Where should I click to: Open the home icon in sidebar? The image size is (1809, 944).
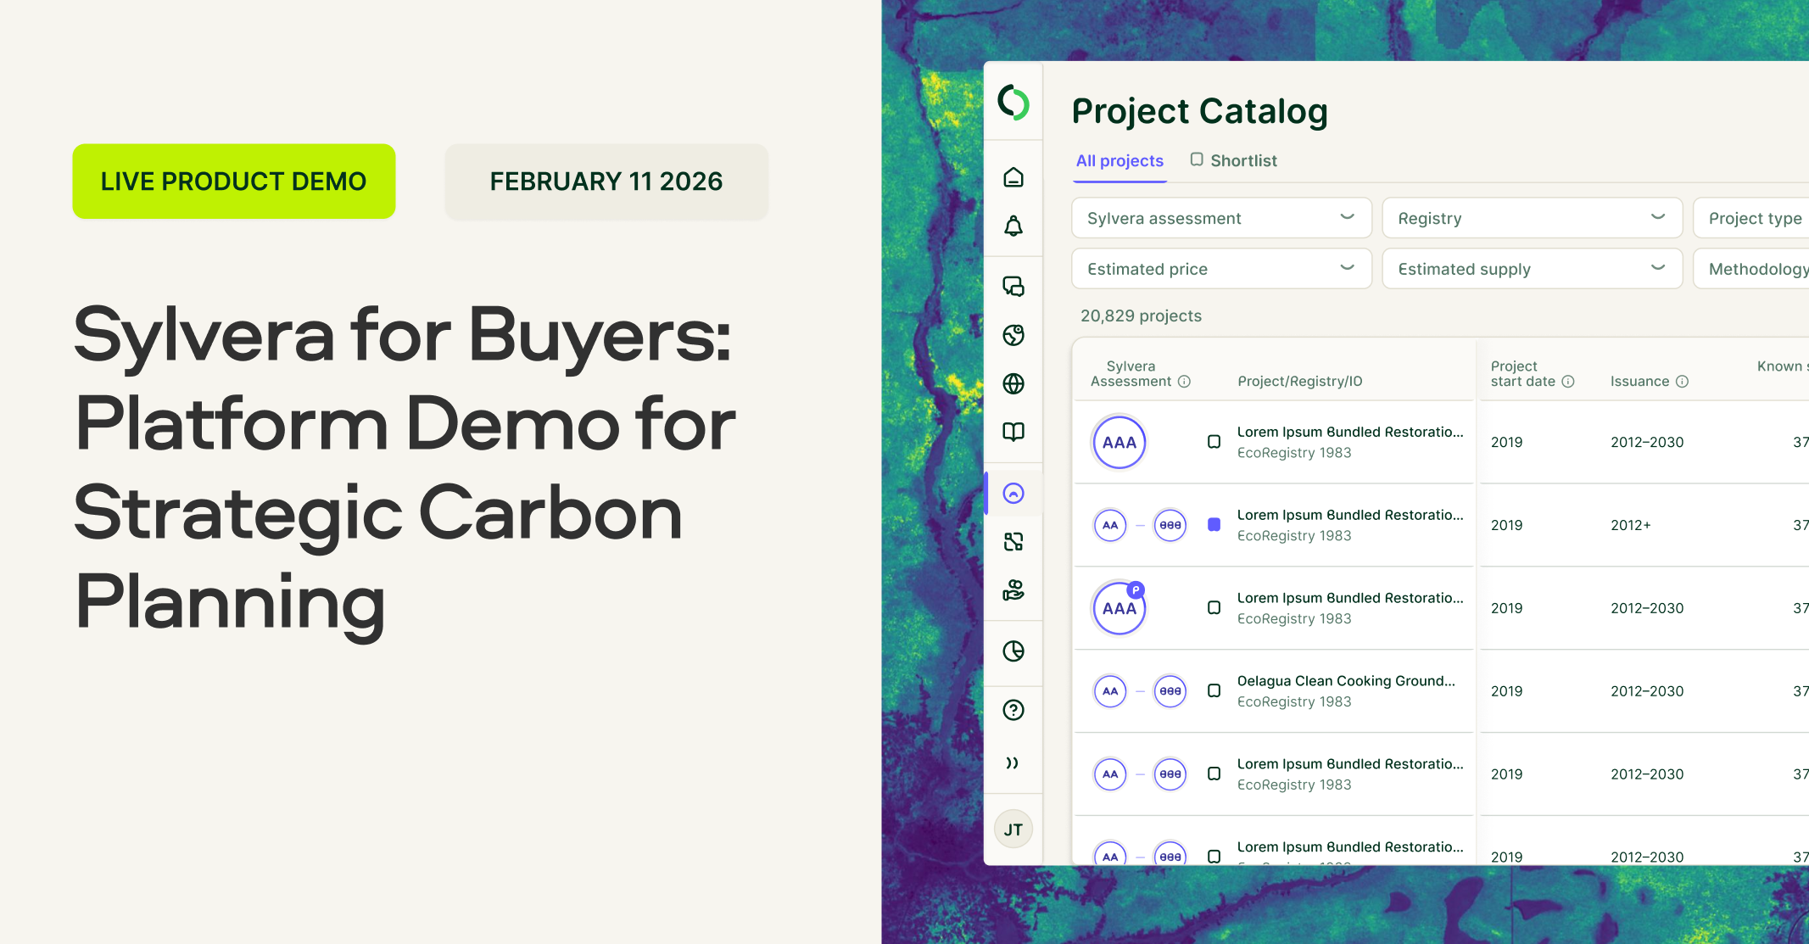[1013, 177]
